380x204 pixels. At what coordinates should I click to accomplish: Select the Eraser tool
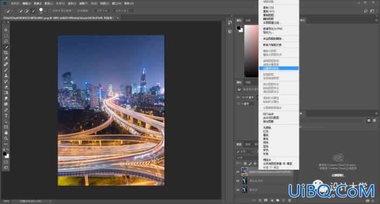click(6, 87)
